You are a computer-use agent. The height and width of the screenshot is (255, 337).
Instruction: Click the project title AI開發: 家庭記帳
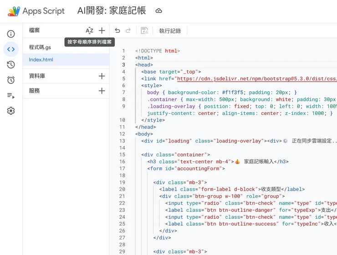112,10
